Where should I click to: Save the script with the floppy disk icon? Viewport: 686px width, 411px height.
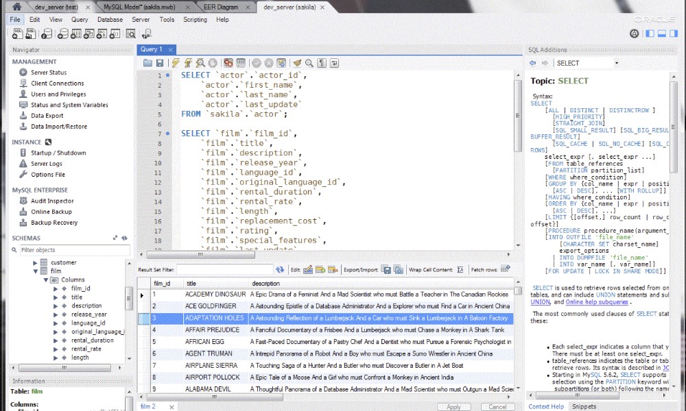pos(160,63)
